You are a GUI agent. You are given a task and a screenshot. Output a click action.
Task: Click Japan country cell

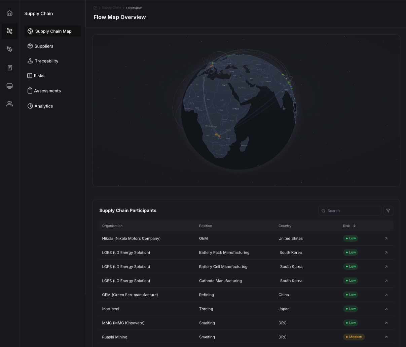(284, 309)
